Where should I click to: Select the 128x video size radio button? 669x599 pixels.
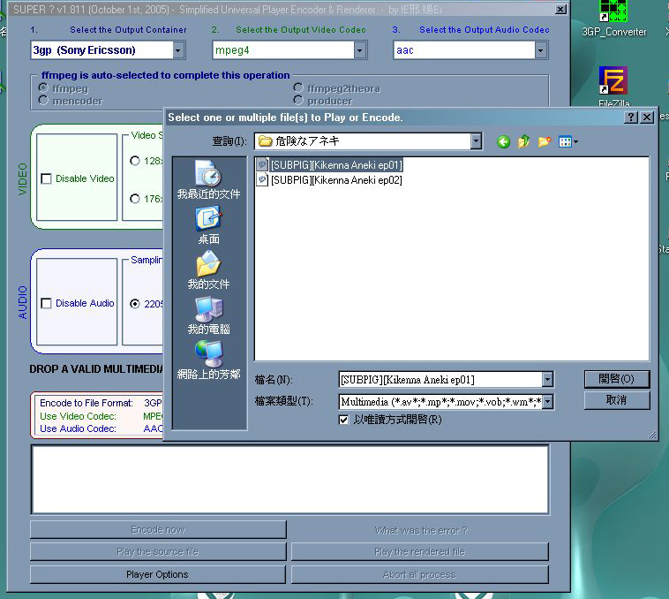click(135, 161)
